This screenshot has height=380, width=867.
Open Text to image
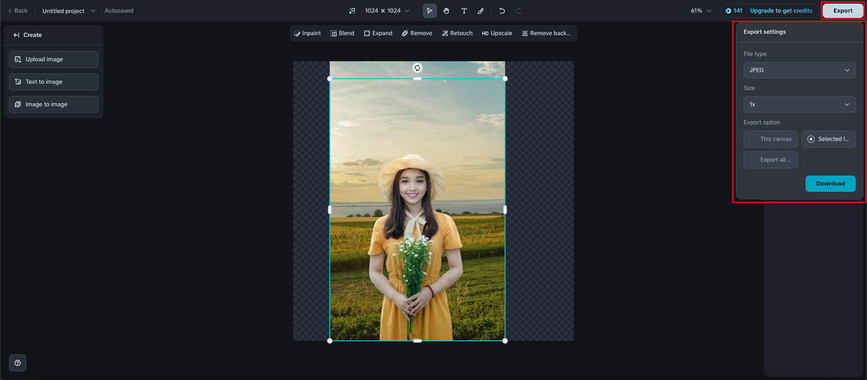tap(54, 82)
